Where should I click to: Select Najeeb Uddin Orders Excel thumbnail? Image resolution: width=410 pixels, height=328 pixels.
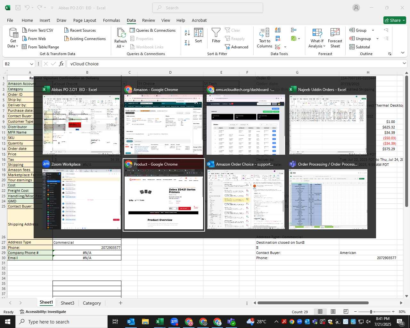pyautogui.click(x=328, y=121)
